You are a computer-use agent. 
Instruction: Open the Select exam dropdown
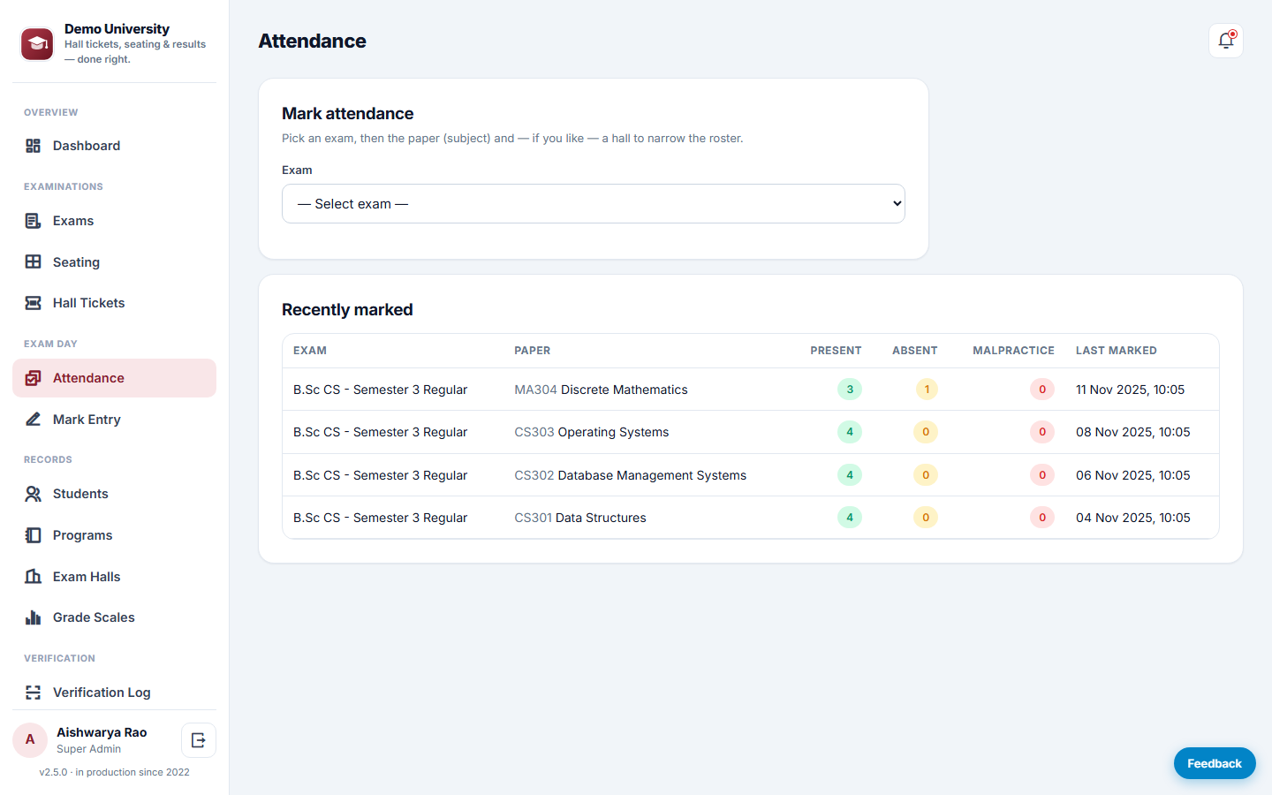[594, 204]
